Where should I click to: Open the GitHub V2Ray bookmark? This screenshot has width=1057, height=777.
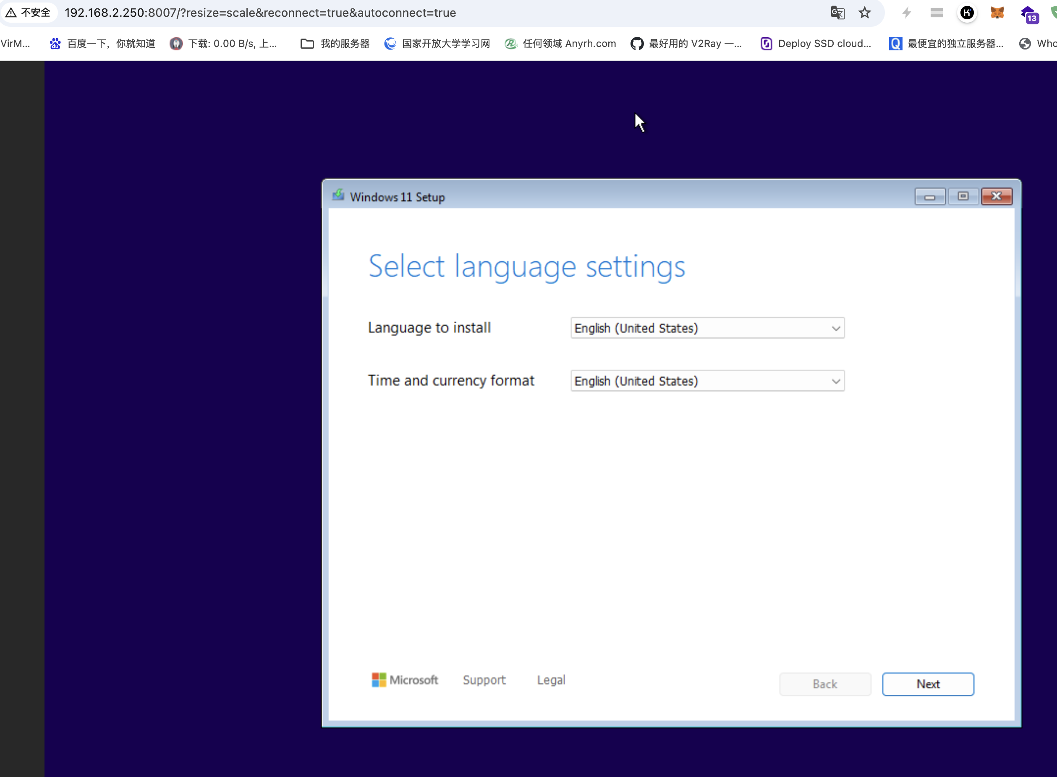[686, 44]
